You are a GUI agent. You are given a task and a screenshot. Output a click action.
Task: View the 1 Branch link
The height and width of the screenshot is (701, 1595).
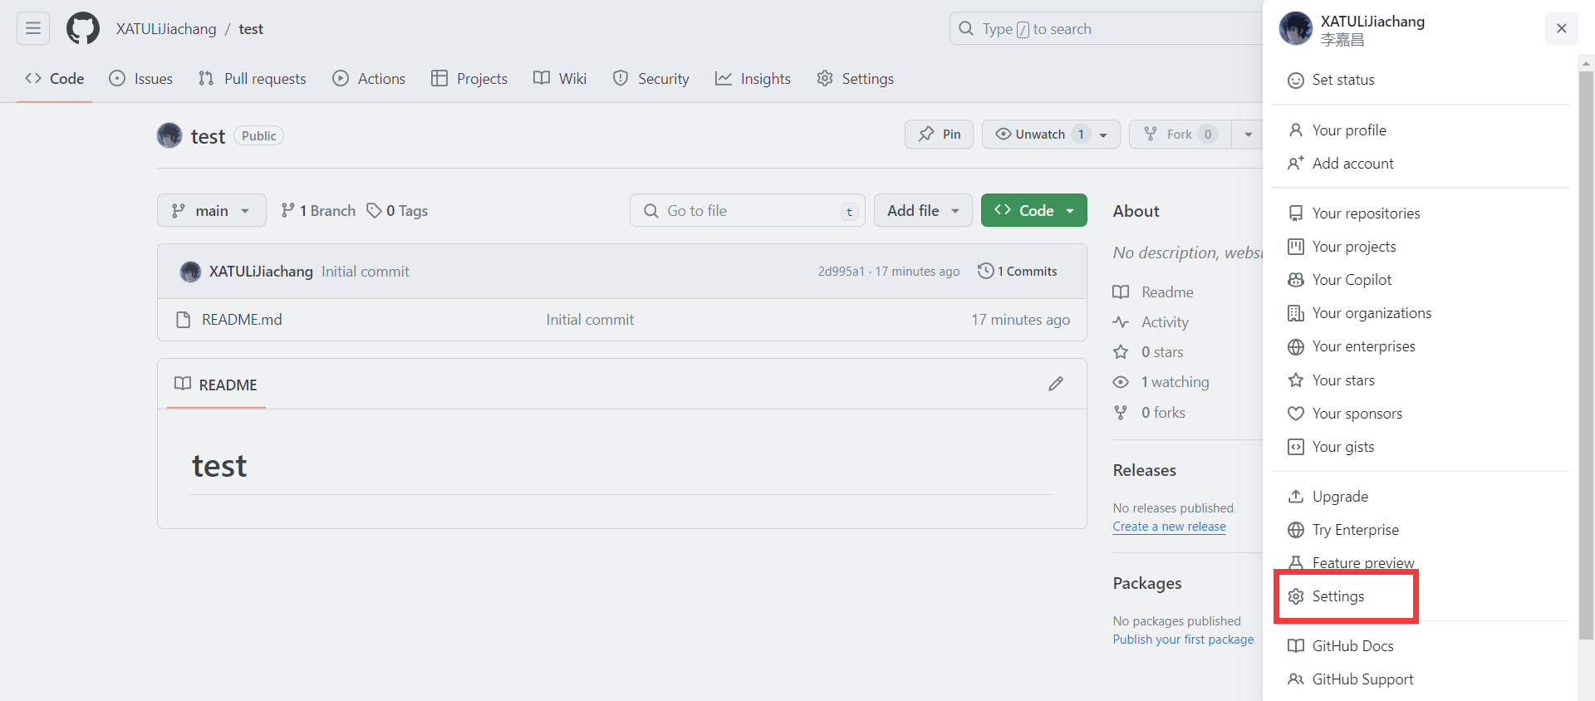[x=318, y=211]
